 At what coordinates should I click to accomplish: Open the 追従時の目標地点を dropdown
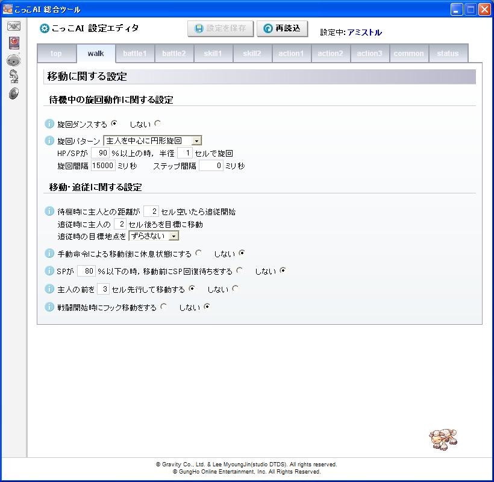pos(174,236)
